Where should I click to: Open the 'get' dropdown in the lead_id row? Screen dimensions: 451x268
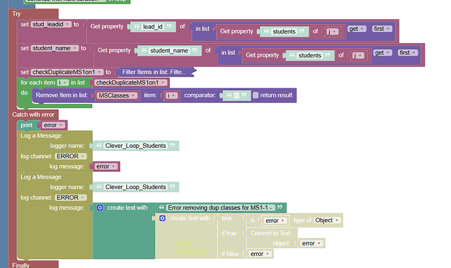click(x=356, y=29)
